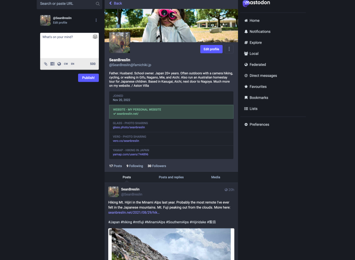This screenshot has height=260, width=355.
Task: Go Back using the header link
Action: click(116, 3)
